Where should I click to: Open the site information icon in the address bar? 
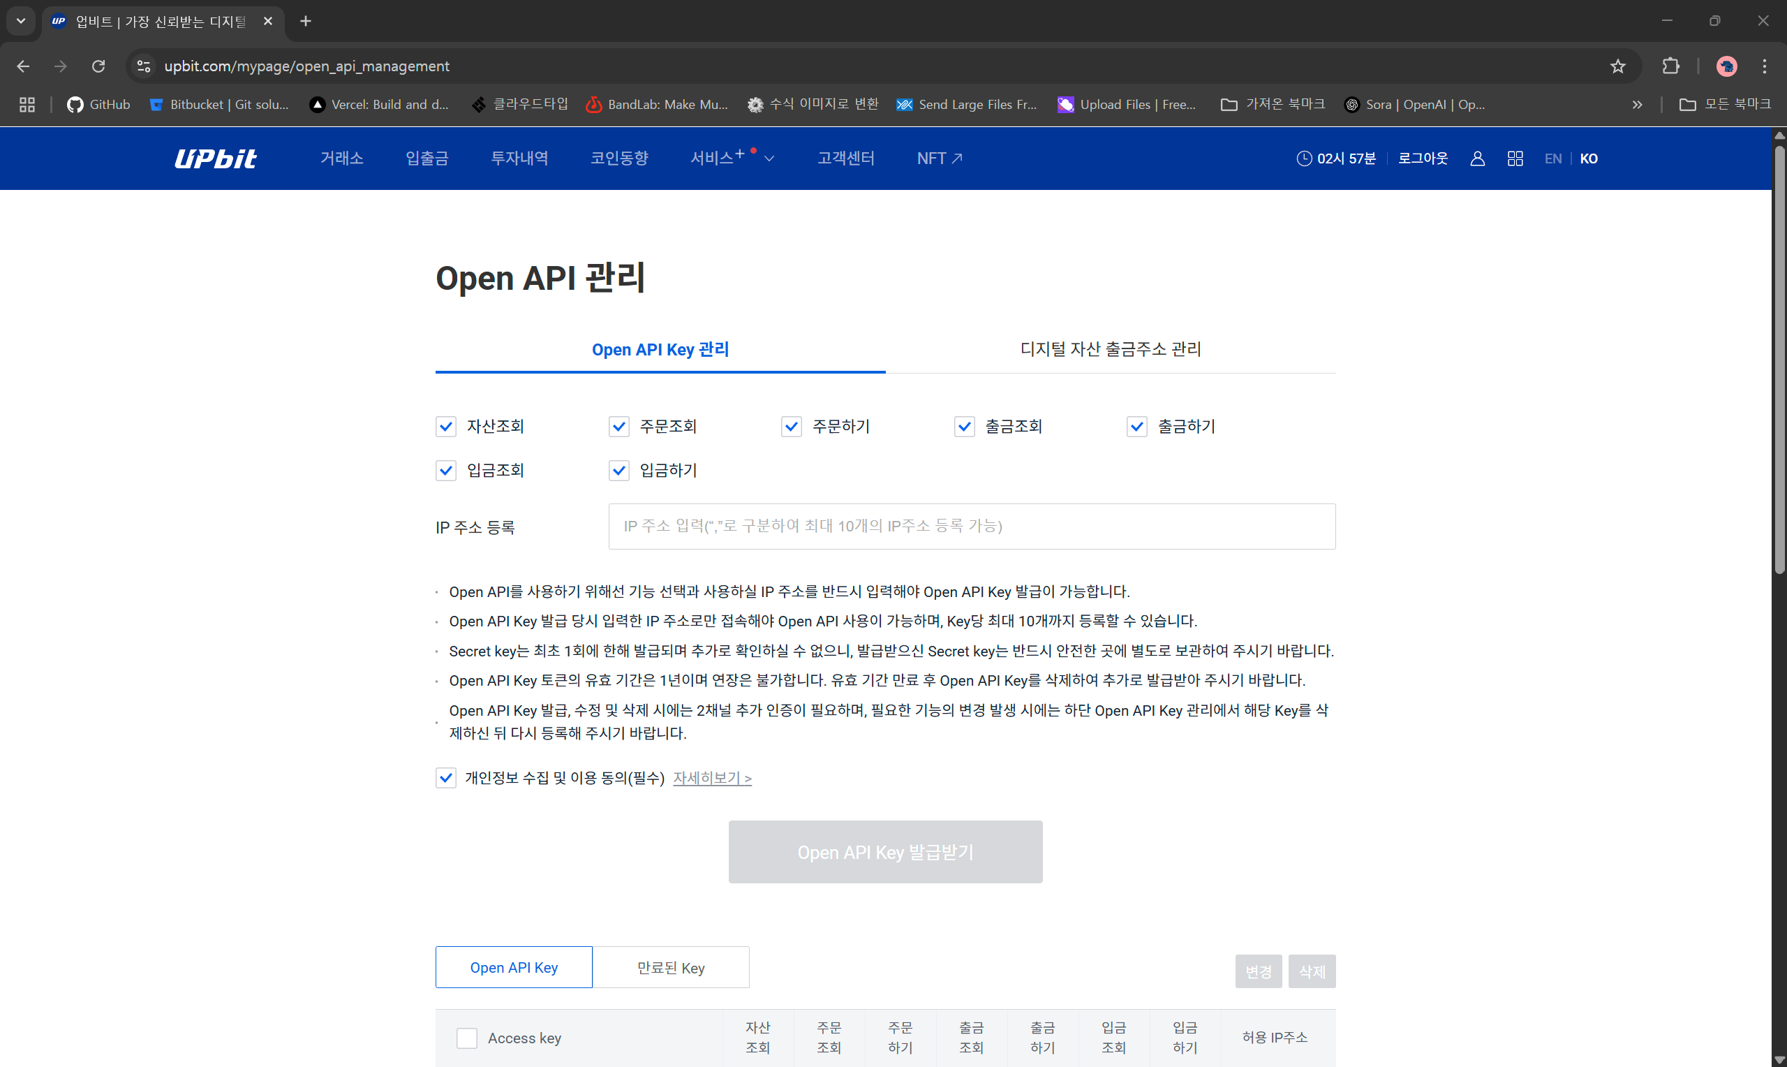[x=144, y=66]
